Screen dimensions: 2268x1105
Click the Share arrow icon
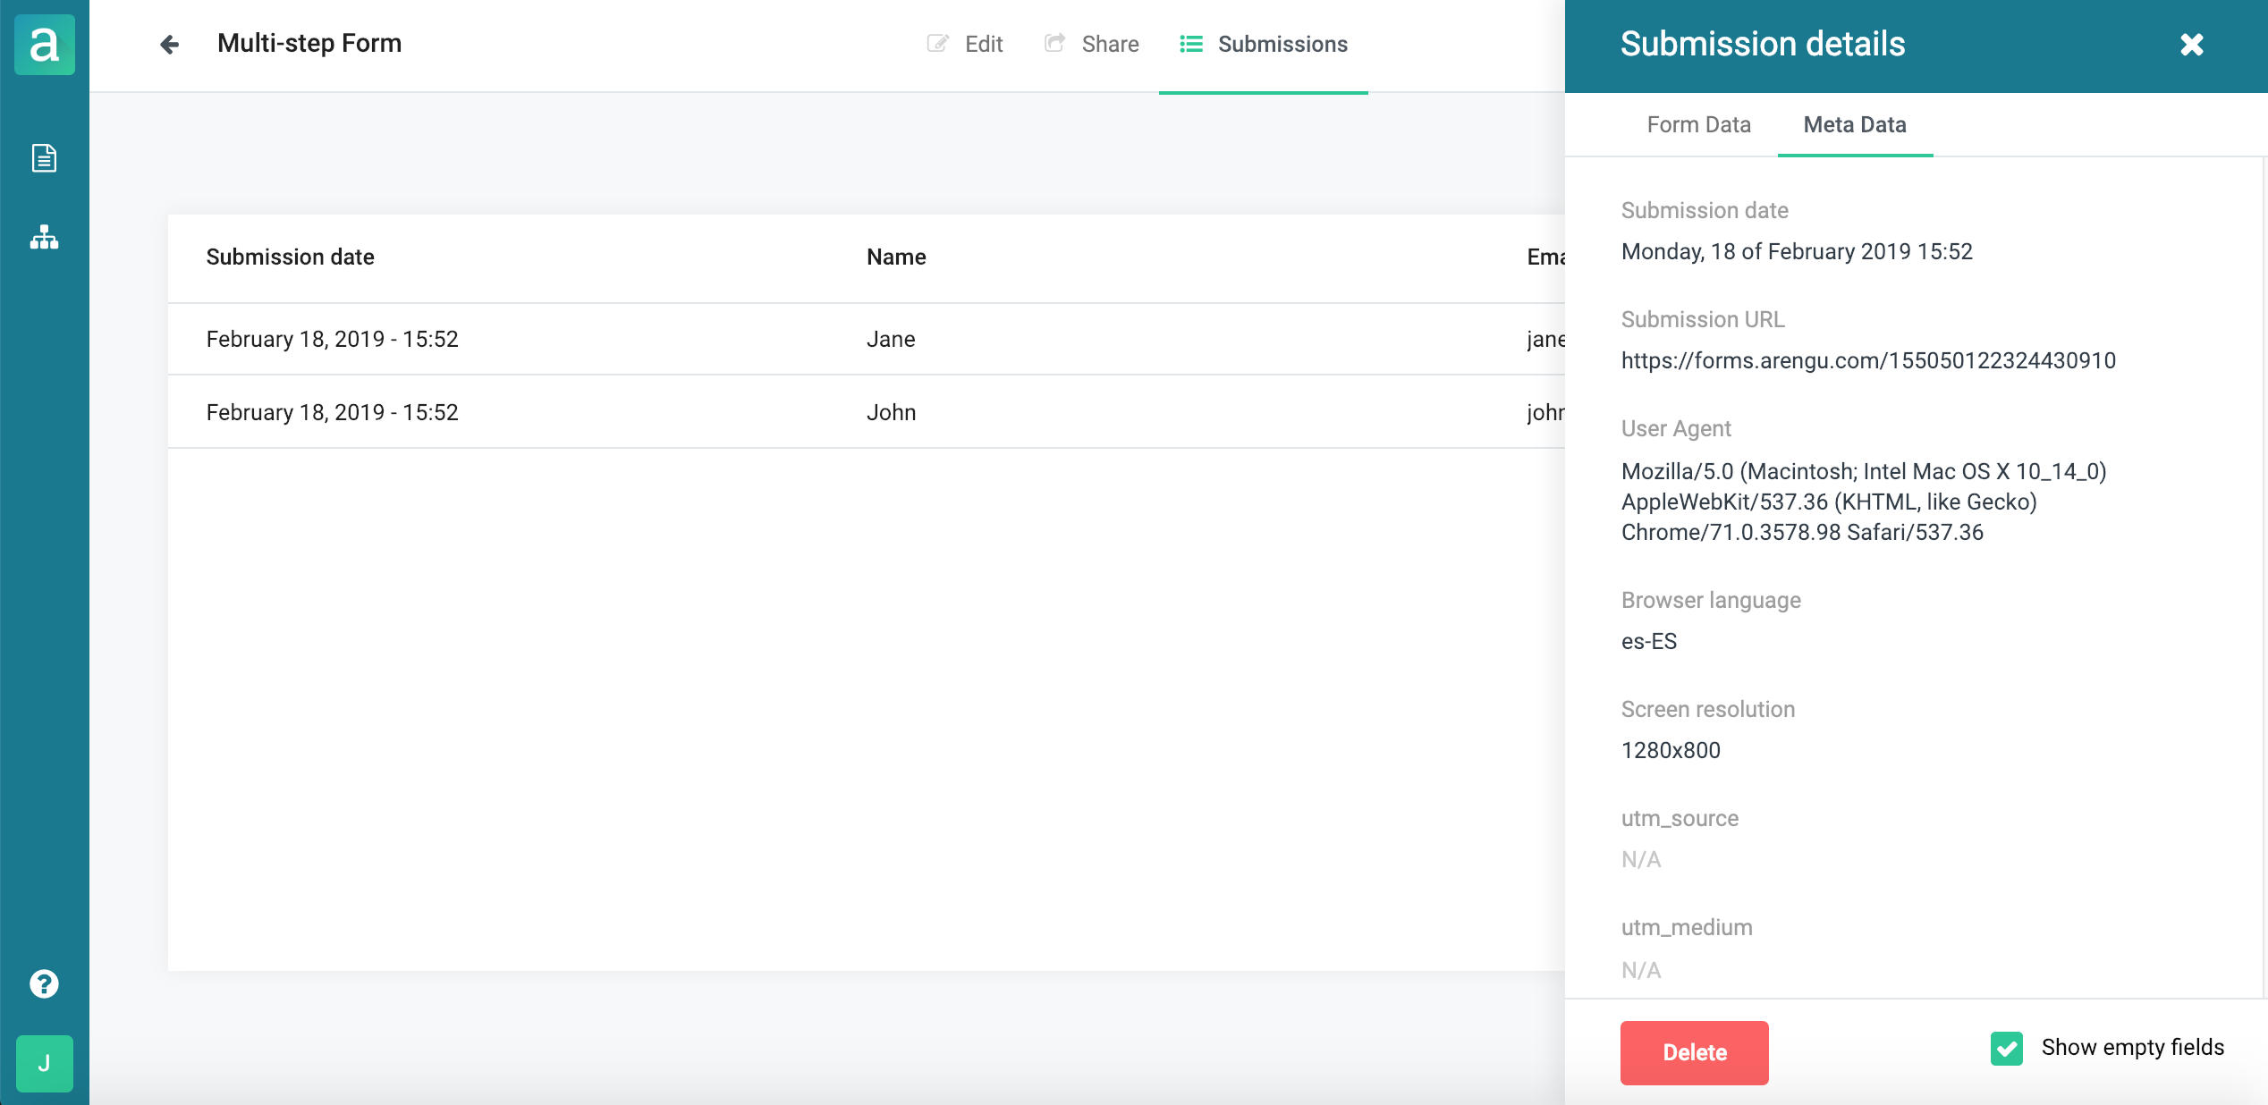[1054, 43]
